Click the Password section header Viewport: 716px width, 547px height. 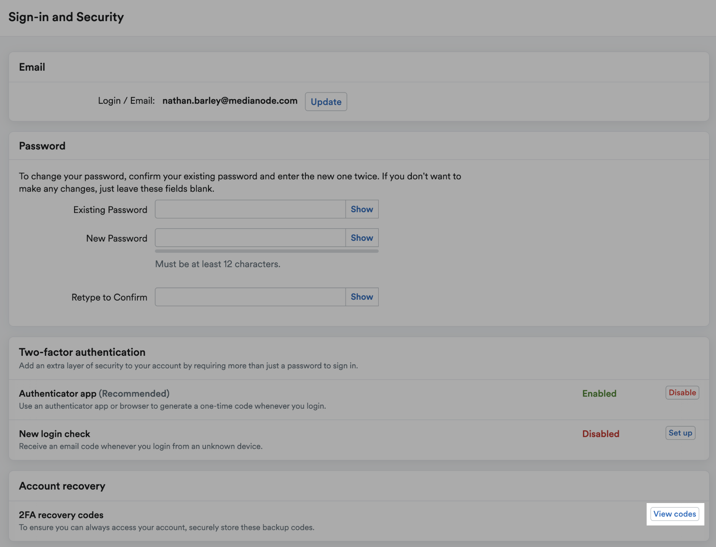pyautogui.click(x=42, y=146)
